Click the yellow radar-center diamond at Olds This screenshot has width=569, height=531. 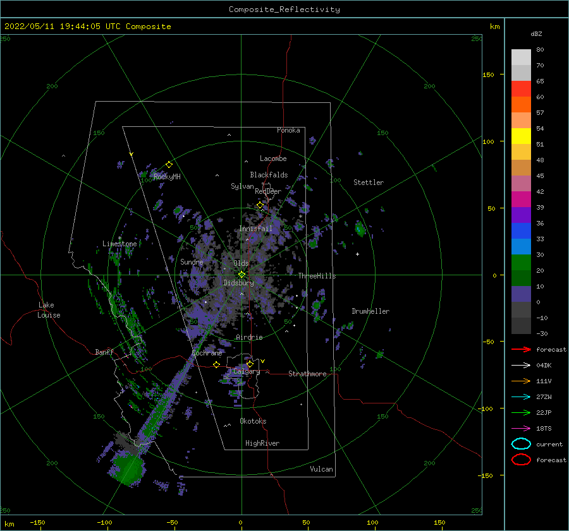242,275
